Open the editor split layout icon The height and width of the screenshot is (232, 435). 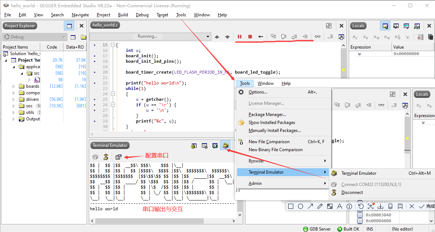pos(329,26)
